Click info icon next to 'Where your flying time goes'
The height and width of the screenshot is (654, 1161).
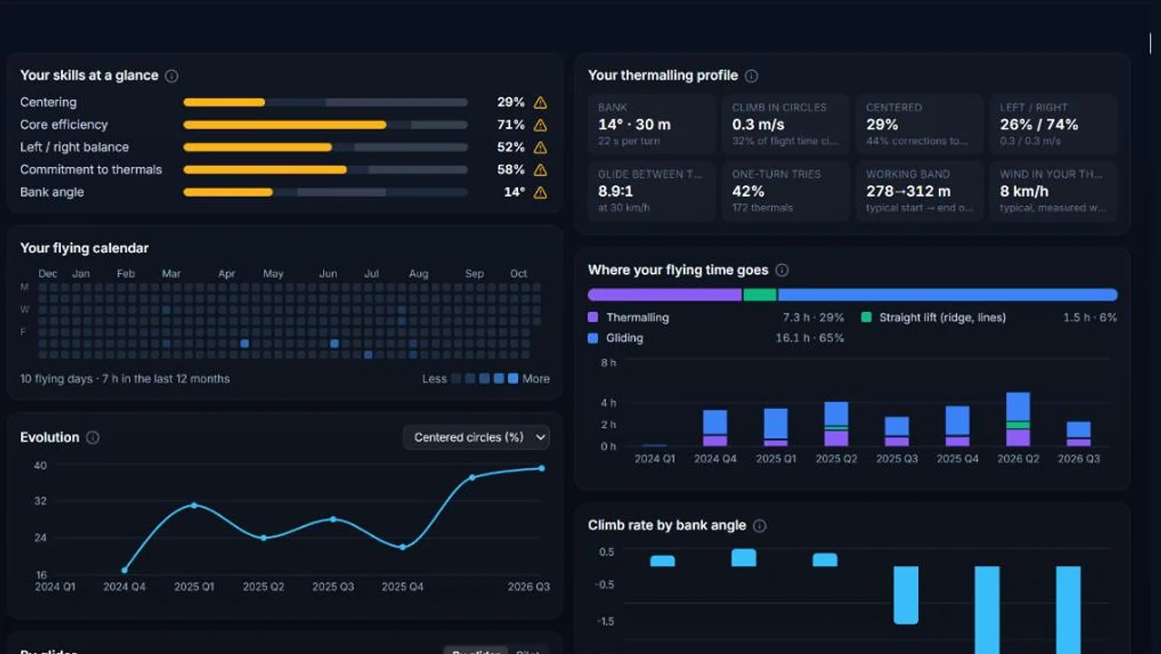[781, 270]
